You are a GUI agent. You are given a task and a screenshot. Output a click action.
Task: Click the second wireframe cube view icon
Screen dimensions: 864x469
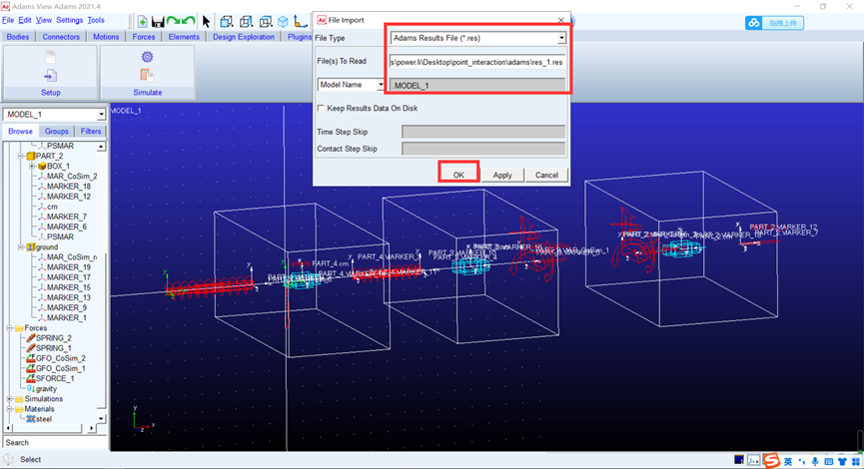point(246,22)
